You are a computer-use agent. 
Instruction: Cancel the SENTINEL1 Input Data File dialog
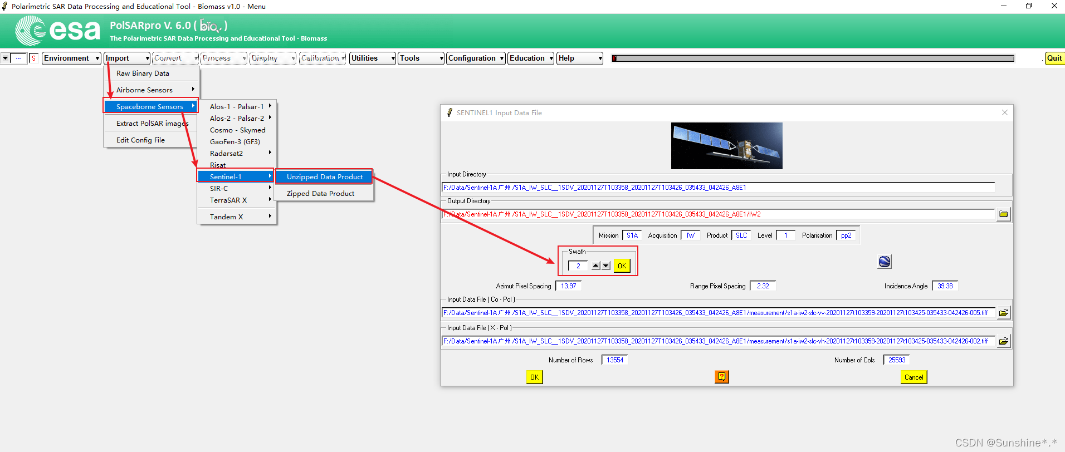(x=913, y=377)
